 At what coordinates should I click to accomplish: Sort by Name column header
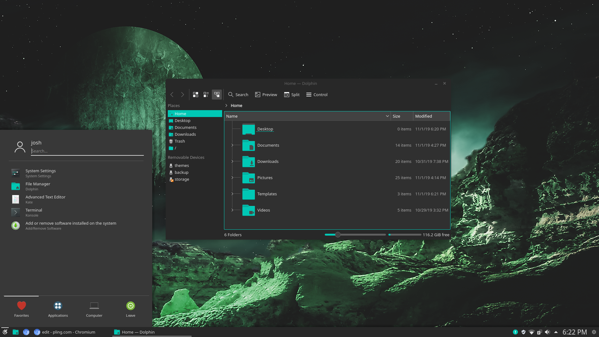pos(307,116)
